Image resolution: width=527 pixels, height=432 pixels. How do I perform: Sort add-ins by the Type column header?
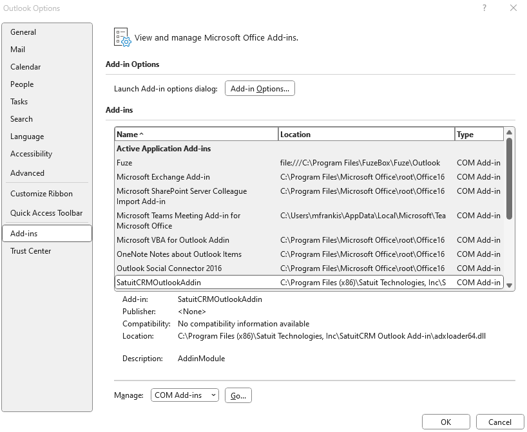tap(479, 135)
